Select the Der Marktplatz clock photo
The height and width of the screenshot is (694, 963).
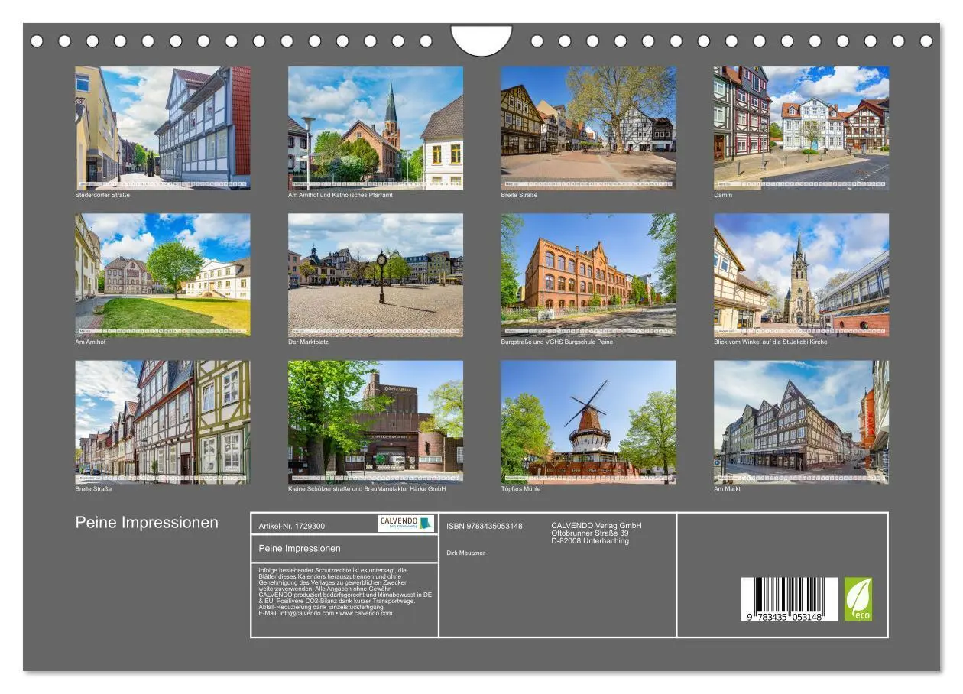[375, 275]
